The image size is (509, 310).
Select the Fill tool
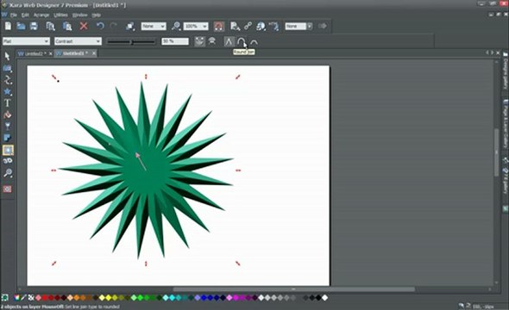(x=7, y=115)
